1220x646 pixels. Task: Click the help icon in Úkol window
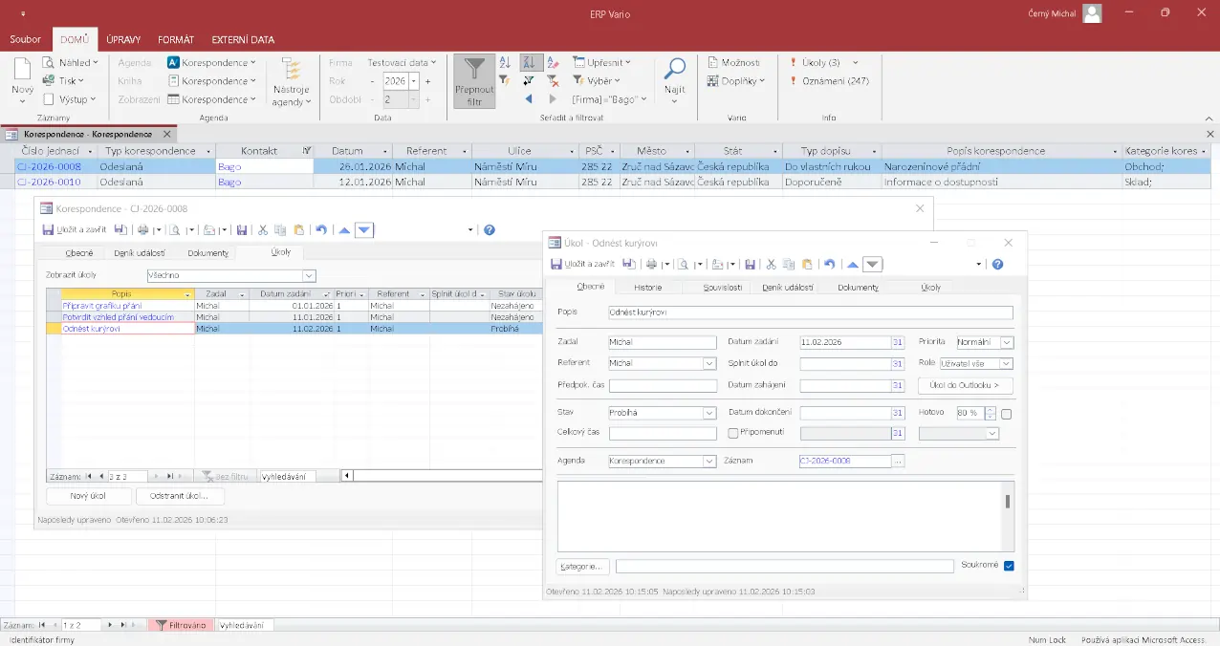click(x=997, y=265)
